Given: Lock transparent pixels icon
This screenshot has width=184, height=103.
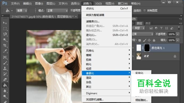Looking at the screenshot, I should (x=140, y=40).
